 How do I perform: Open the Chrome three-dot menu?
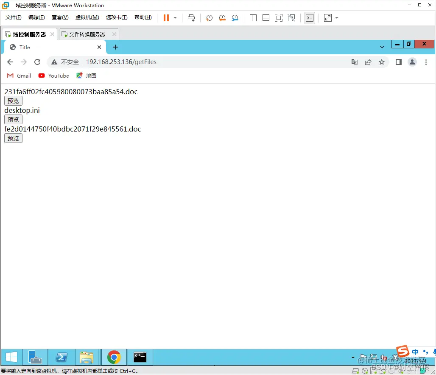coord(426,62)
